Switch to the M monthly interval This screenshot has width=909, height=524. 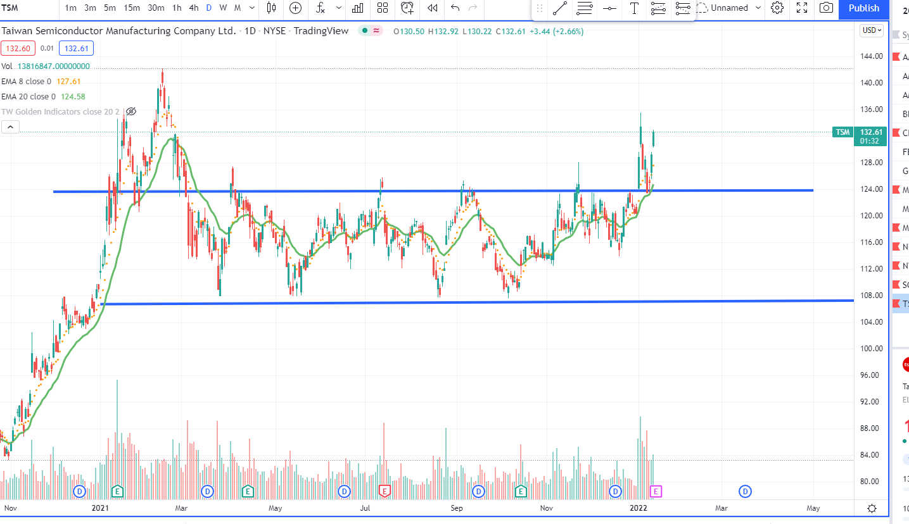click(x=238, y=8)
